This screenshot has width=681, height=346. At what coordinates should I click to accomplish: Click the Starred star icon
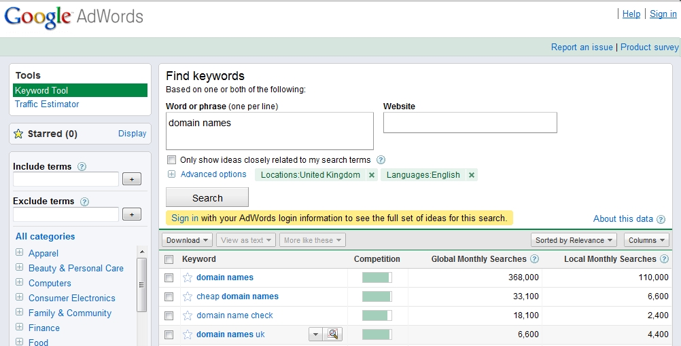[x=18, y=134]
